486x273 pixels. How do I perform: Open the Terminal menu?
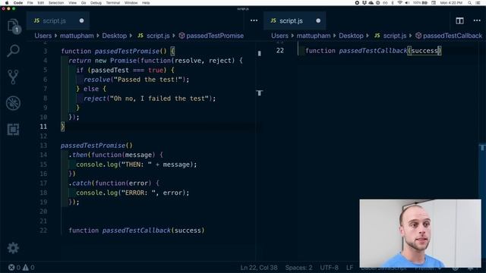point(113,3)
